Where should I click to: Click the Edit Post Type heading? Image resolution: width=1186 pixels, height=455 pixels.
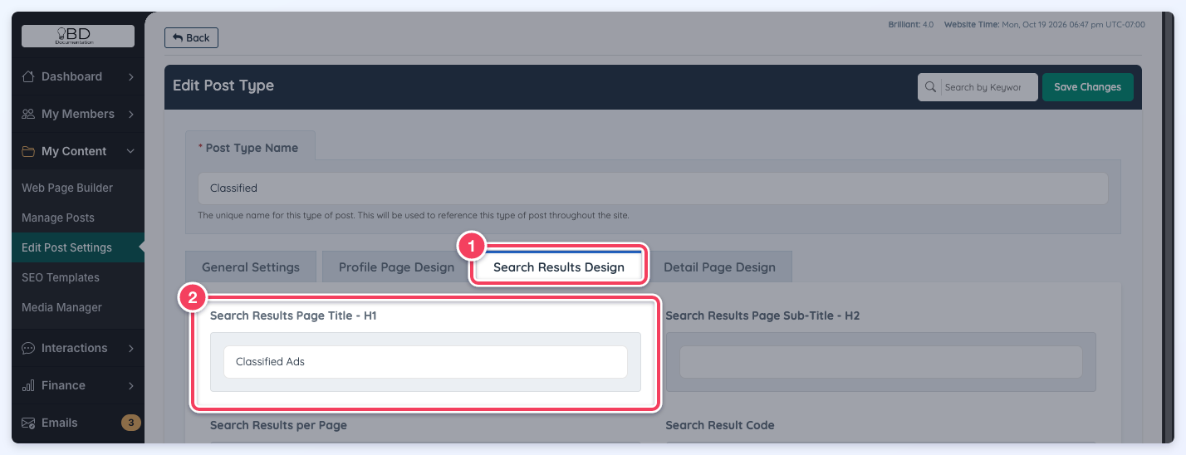[x=223, y=86]
